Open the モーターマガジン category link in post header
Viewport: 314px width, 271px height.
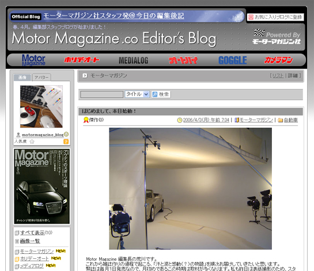point(256,120)
